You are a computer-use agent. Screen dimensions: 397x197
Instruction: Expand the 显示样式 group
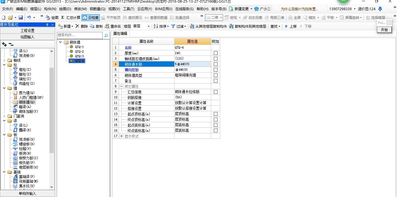[x=121, y=136]
